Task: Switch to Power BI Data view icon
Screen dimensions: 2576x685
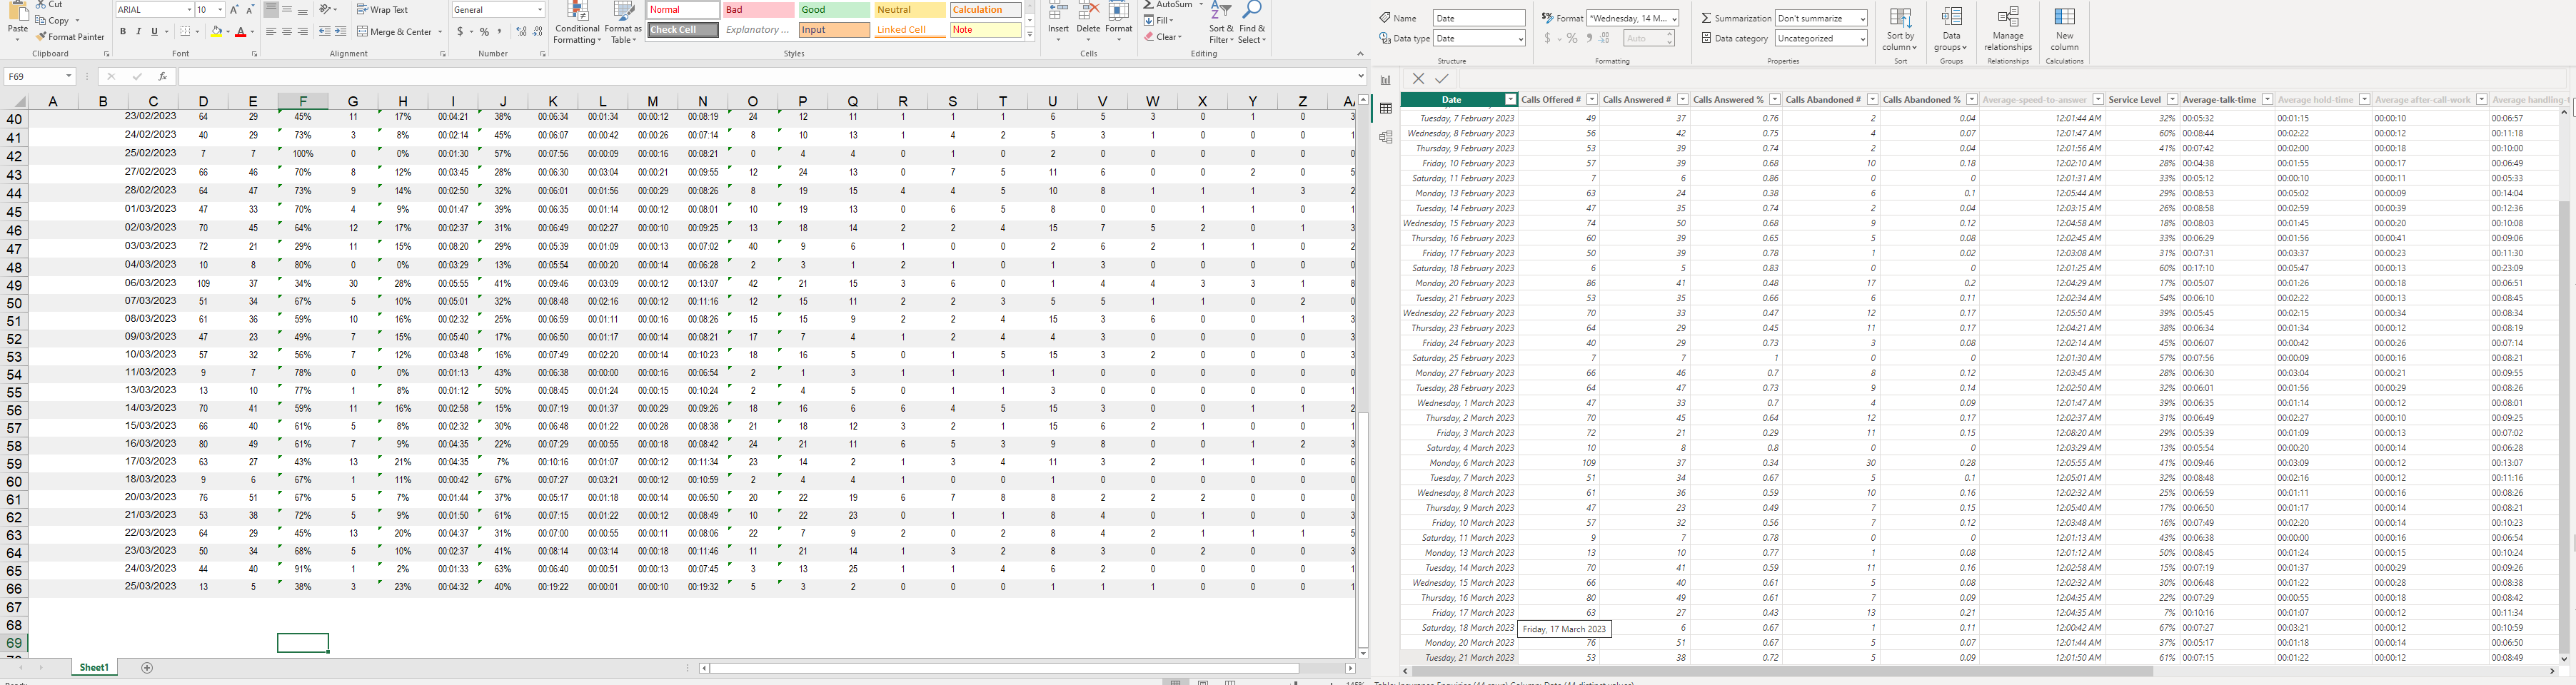Action: click(1385, 108)
